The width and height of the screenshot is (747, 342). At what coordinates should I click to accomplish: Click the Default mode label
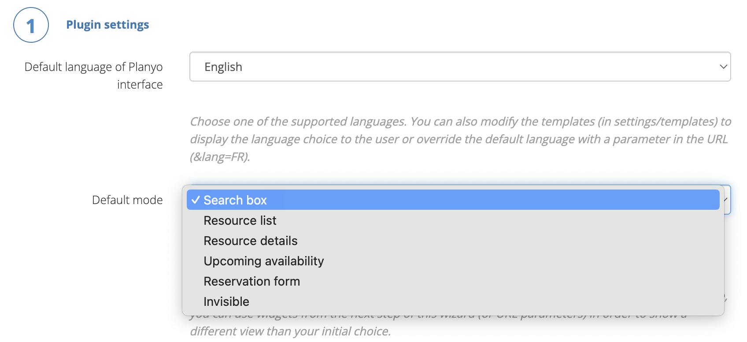127,200
